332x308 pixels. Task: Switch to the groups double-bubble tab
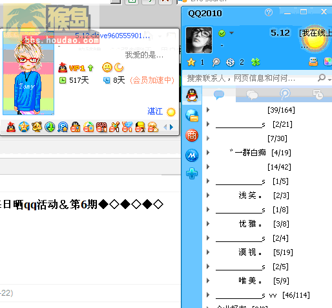click(252, 94)
